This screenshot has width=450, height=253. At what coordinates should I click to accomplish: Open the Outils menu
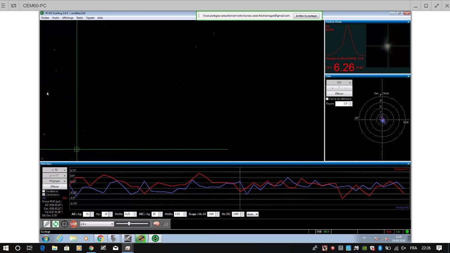(56, 18)
